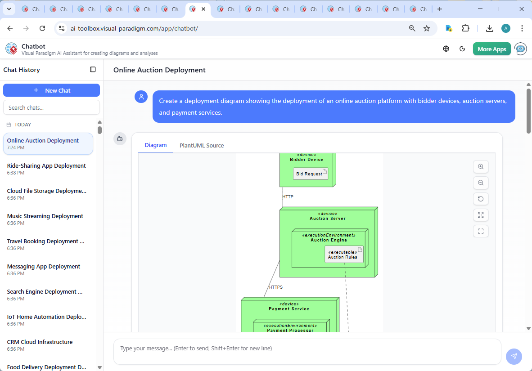Reload the page in the browser
The width and height of the screenshot is (532, 371).
[x=42, y=28]
